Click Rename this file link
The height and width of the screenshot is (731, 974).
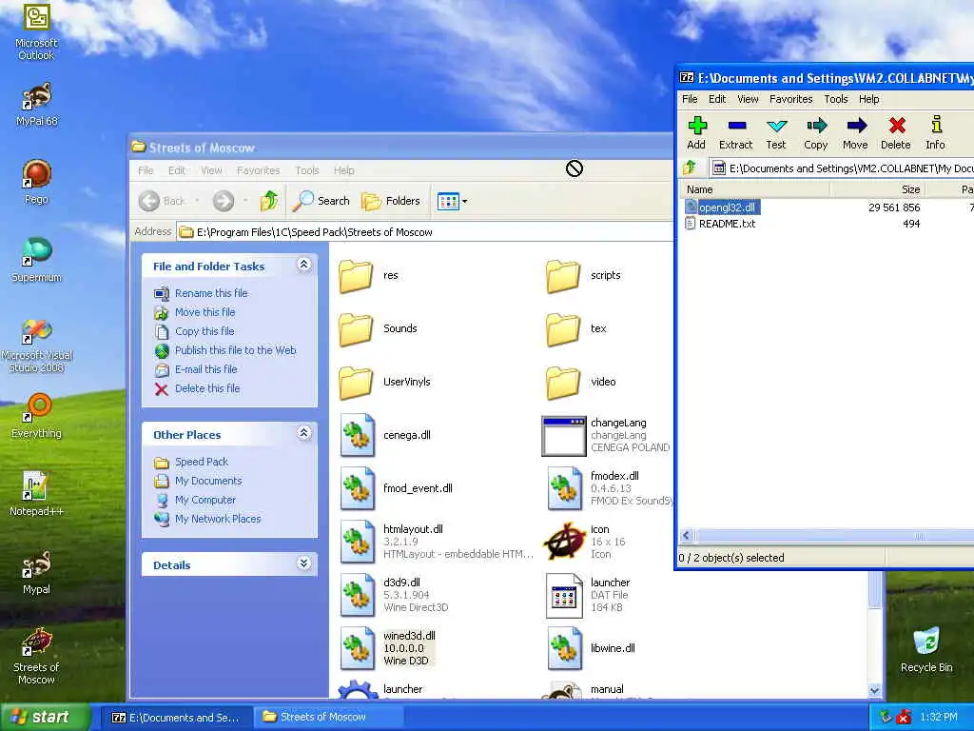(211, 293)
